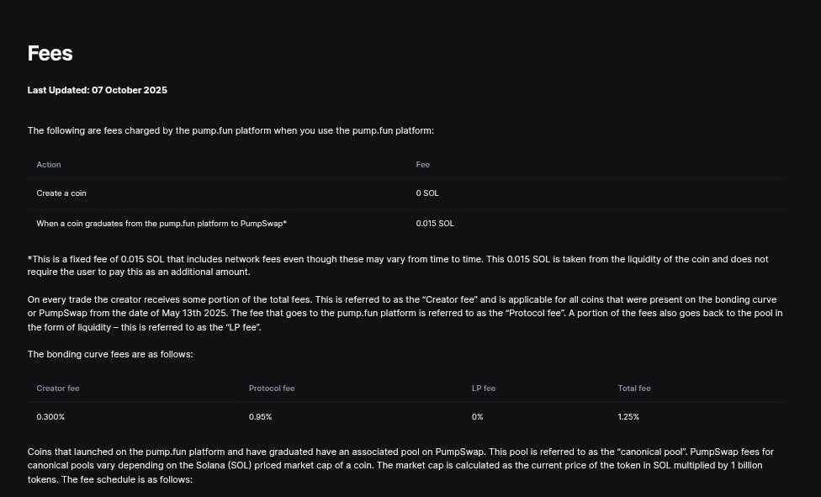Click the 0.015 SOL table fee value
Image resolution: width=821 pixels, height=497 pixels.
pos(435,224)
